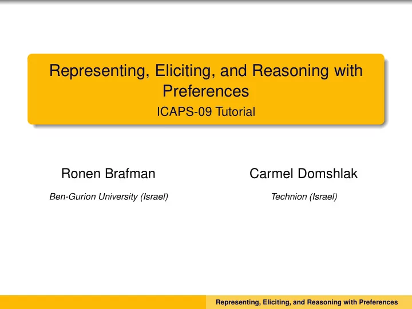Click the footer title 'Representing, Eliciting, and Reasoning with Preferences'
Screen dimensions: 412x309
pos(307,302)
